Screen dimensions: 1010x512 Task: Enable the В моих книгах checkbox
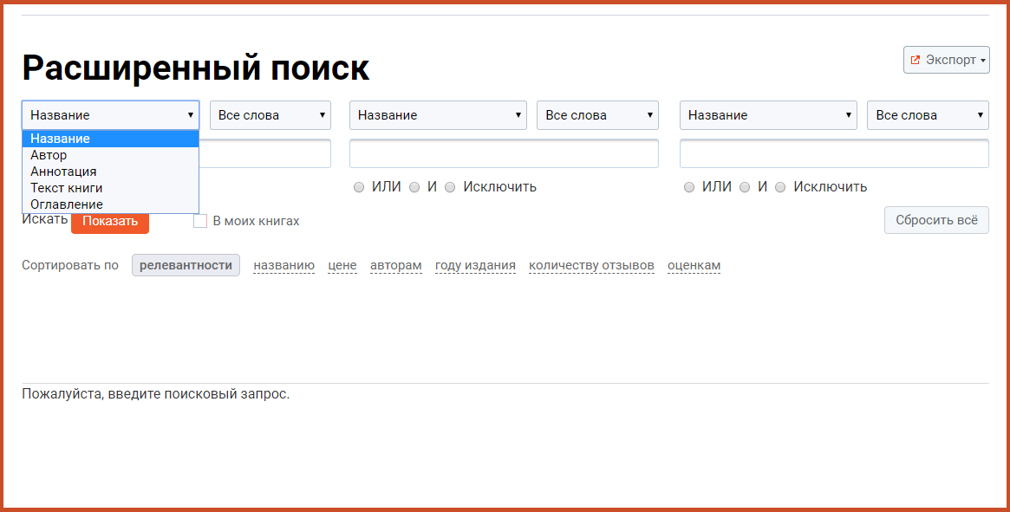click(200, 221)
